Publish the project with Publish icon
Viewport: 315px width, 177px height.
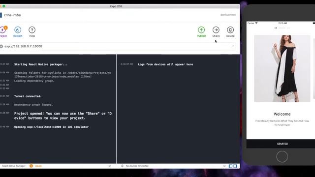pyautogui.click(x=201, y=30)
